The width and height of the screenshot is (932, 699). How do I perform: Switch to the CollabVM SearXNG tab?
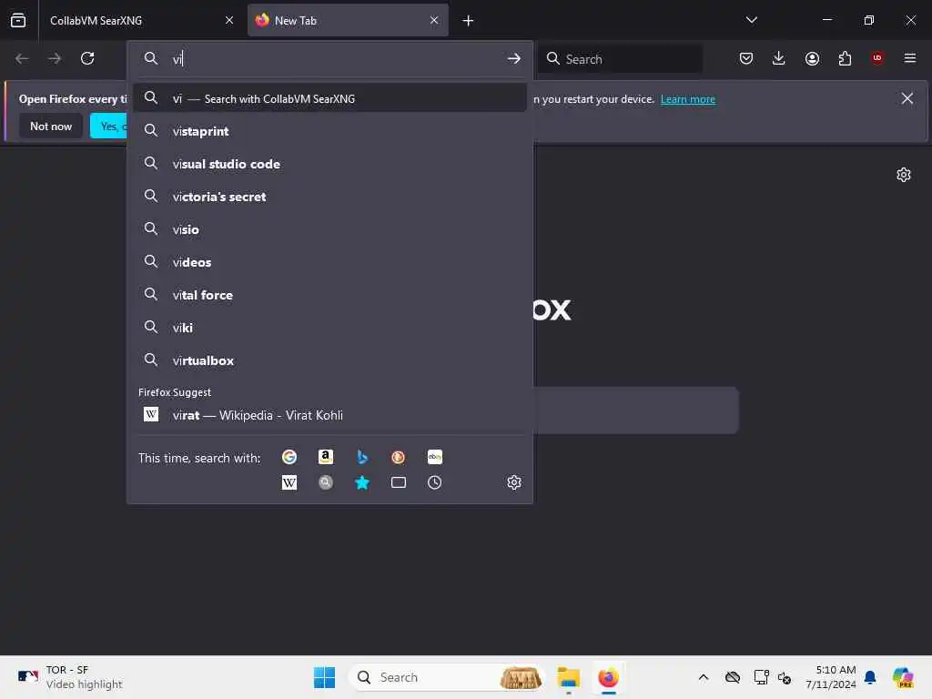point(141,20)
